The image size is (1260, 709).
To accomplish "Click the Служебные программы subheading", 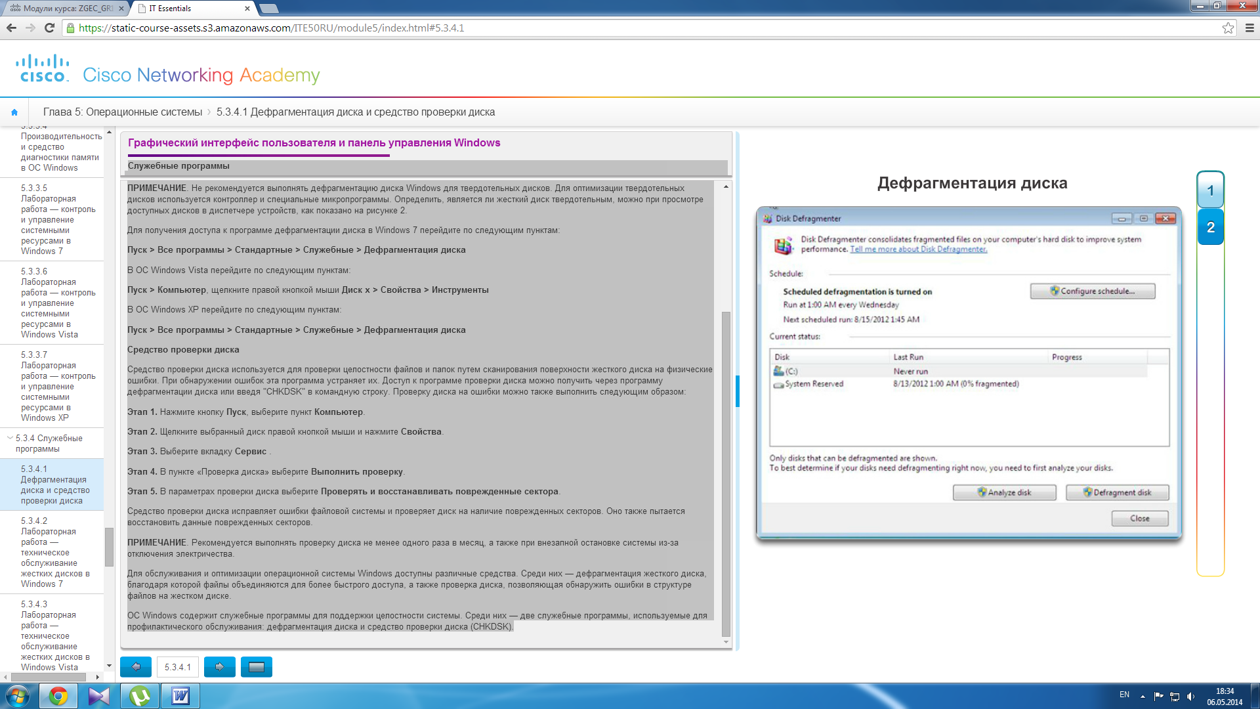I will (178, 166).
